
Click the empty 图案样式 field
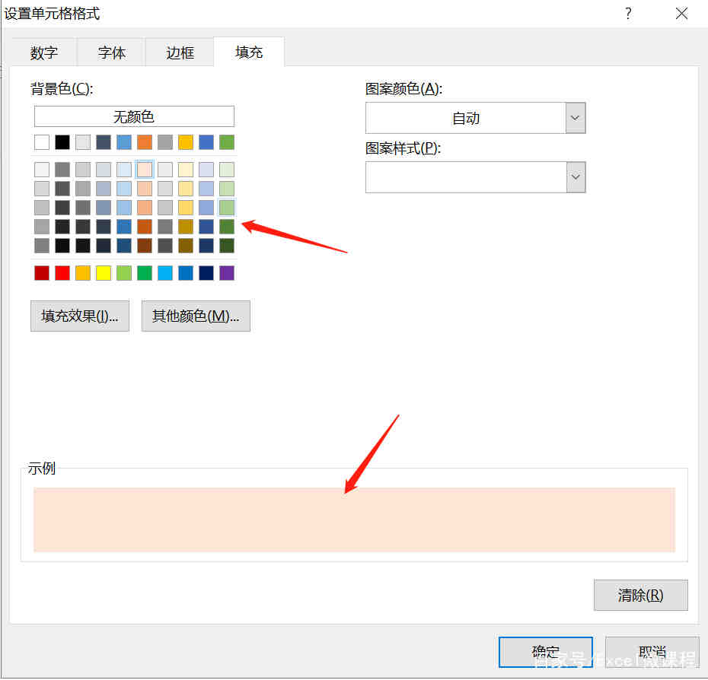(466, 177)
